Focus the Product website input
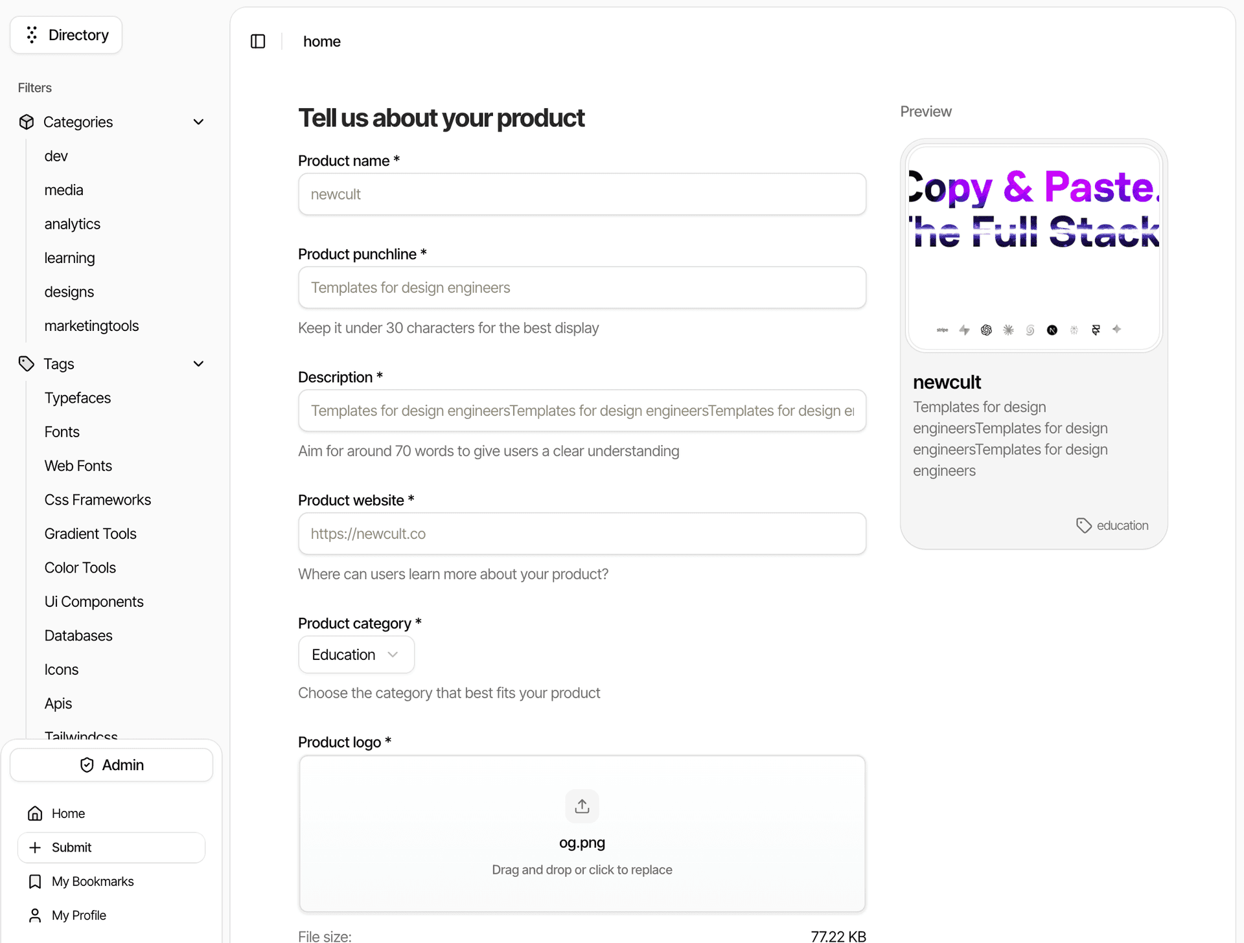Viewport: 1244px width, 943px height. point(582,534)
